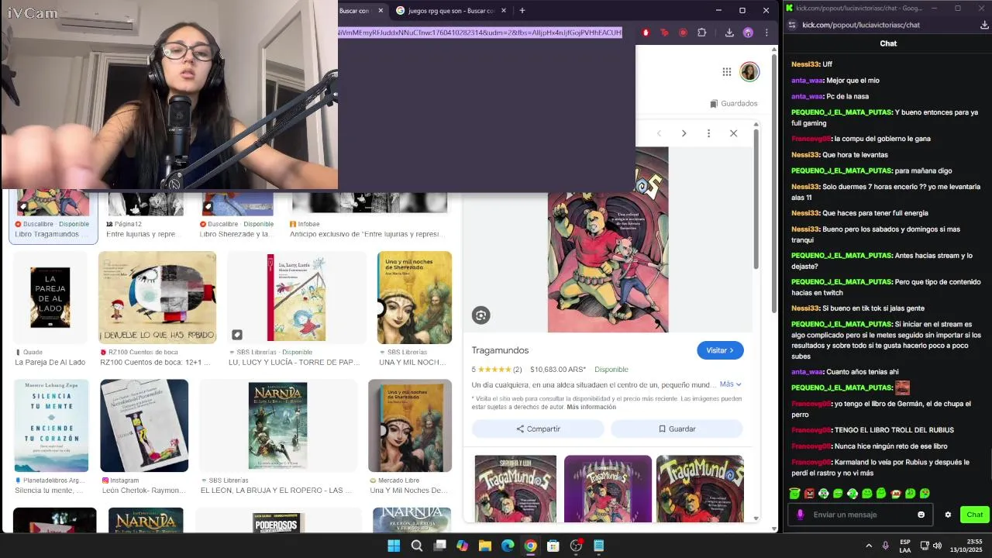Open the Google account profile picture
This screenshot has height=558, width=992.
pos(749,72)
